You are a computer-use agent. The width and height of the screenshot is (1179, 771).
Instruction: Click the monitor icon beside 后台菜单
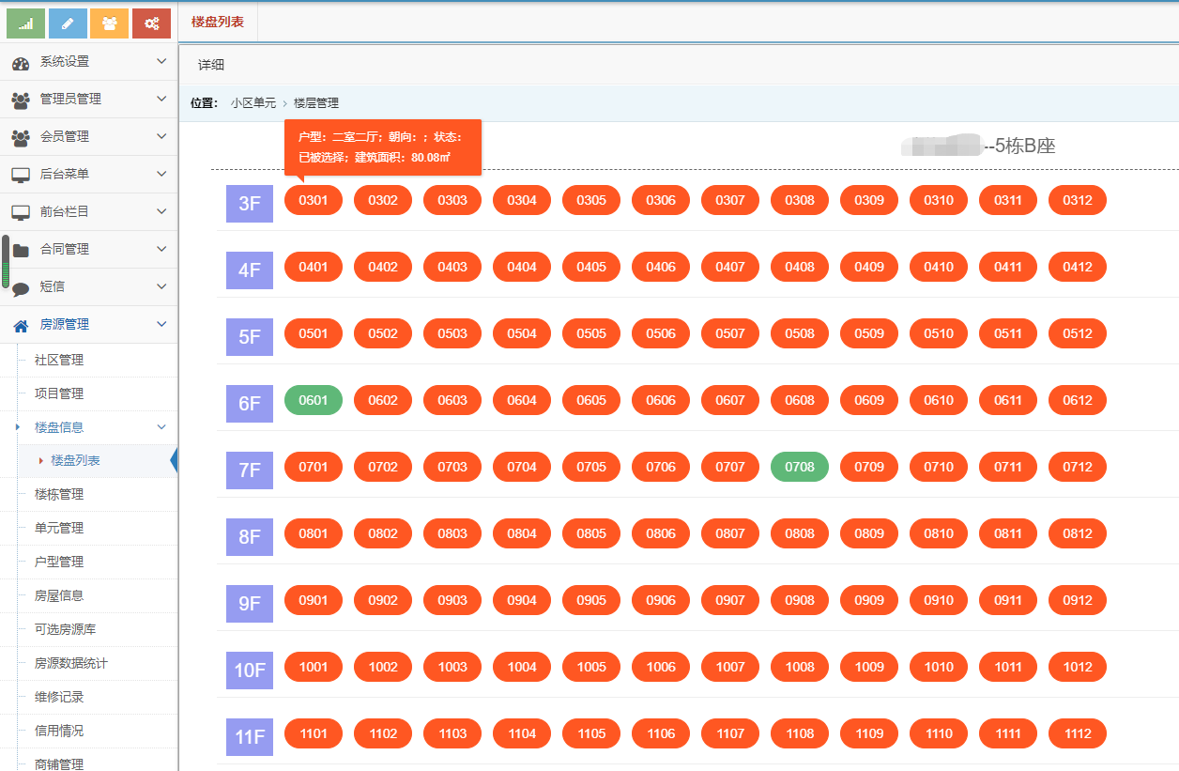(20, 175)
